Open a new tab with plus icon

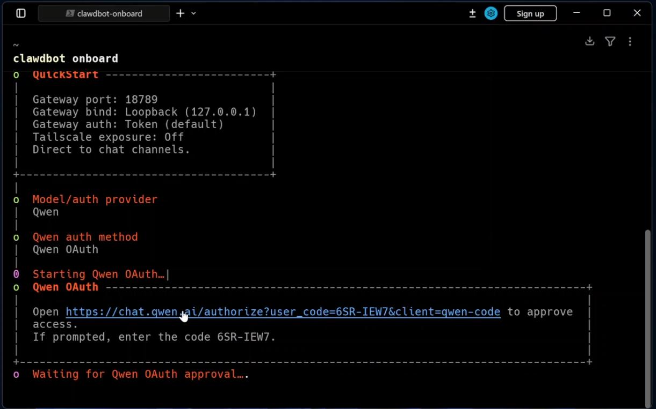[x=181, y=13]
